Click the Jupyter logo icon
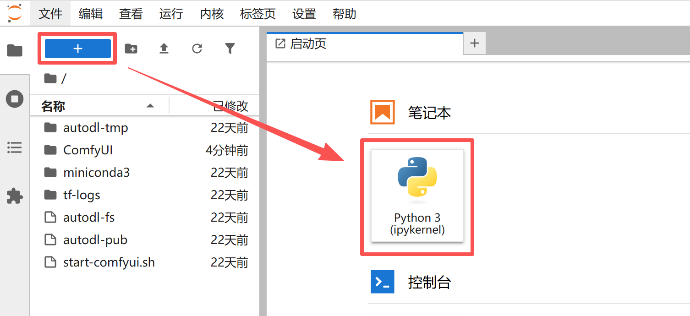Viewport: 690px width, 316px height. tap(15, 13)
